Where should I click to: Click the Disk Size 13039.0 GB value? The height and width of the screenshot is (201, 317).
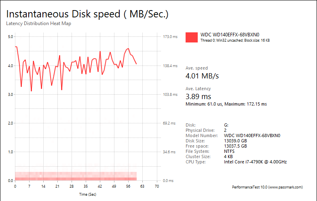click(235, 141)
